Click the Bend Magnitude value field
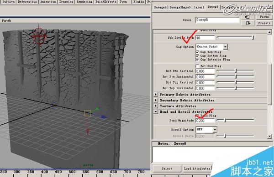The image size is (274, 177). [205, 121]
